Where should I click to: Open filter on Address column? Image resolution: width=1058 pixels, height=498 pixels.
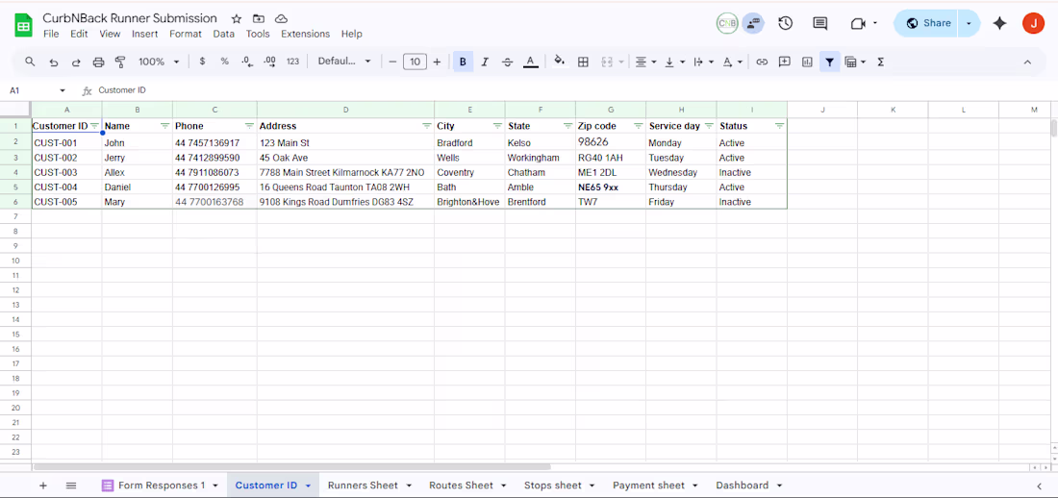pos(426,126)
